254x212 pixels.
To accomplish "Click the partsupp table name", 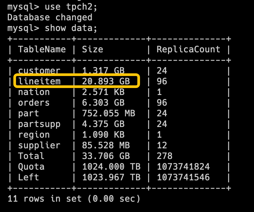I will point(39,124).
